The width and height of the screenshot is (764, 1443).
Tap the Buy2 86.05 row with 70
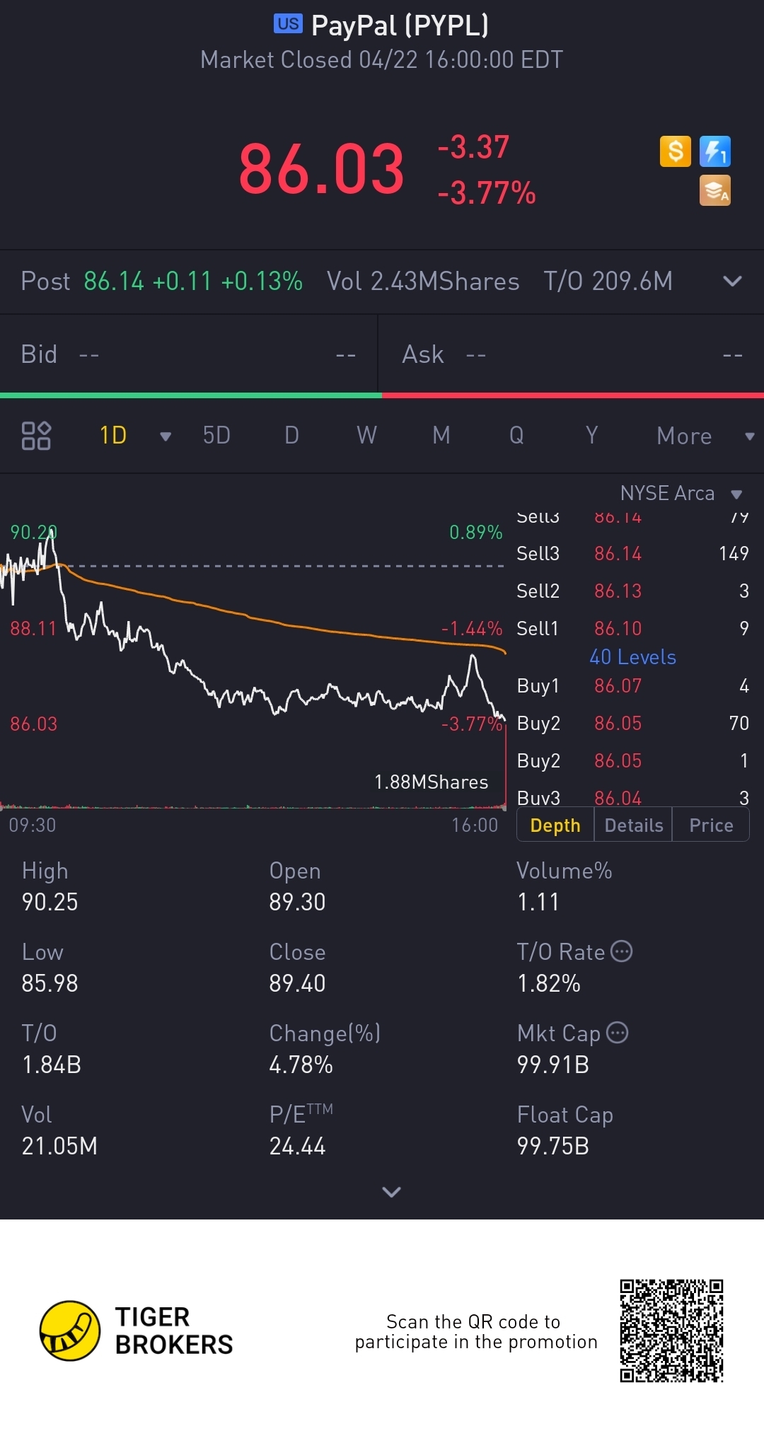632,723
